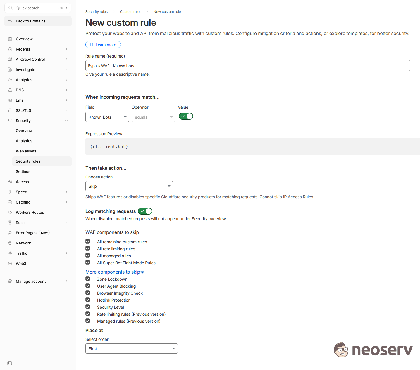Click the Investigate icon
Viewport: 420px width, 370px height.
click(10, 70)
